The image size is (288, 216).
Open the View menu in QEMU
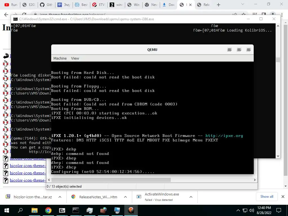[75, 58]
